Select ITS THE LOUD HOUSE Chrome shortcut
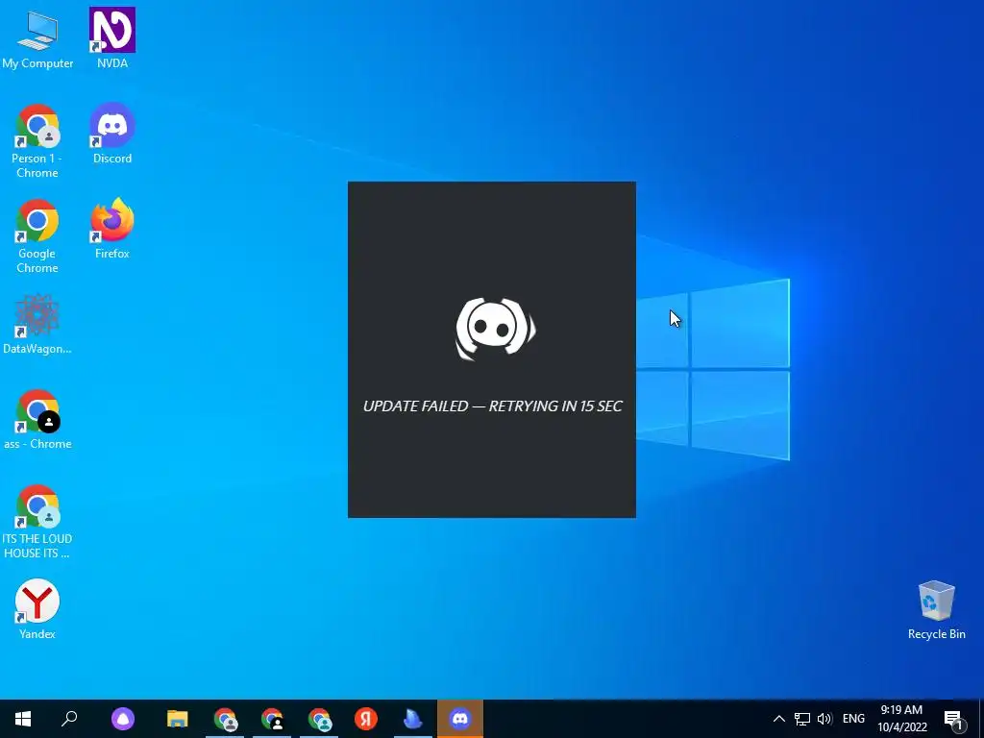The height and width of the screenshot is (738, 984). [37, 522]
